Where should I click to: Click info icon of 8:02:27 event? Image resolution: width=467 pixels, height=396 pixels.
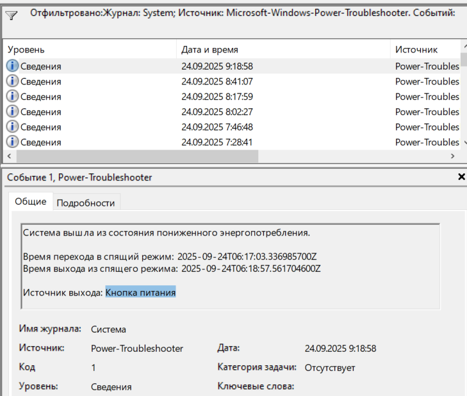(x=12, y=111)
